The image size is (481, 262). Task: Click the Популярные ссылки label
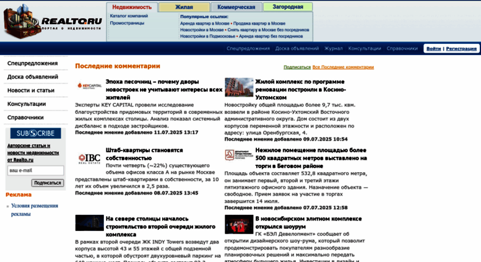pos(204,17)
